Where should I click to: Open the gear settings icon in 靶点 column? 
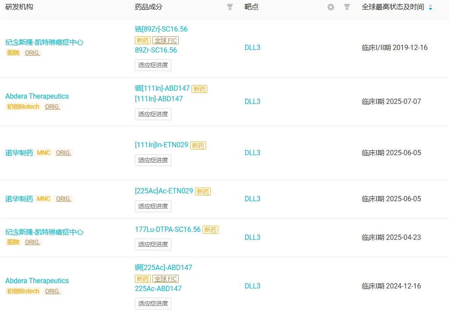pos(331,7)
